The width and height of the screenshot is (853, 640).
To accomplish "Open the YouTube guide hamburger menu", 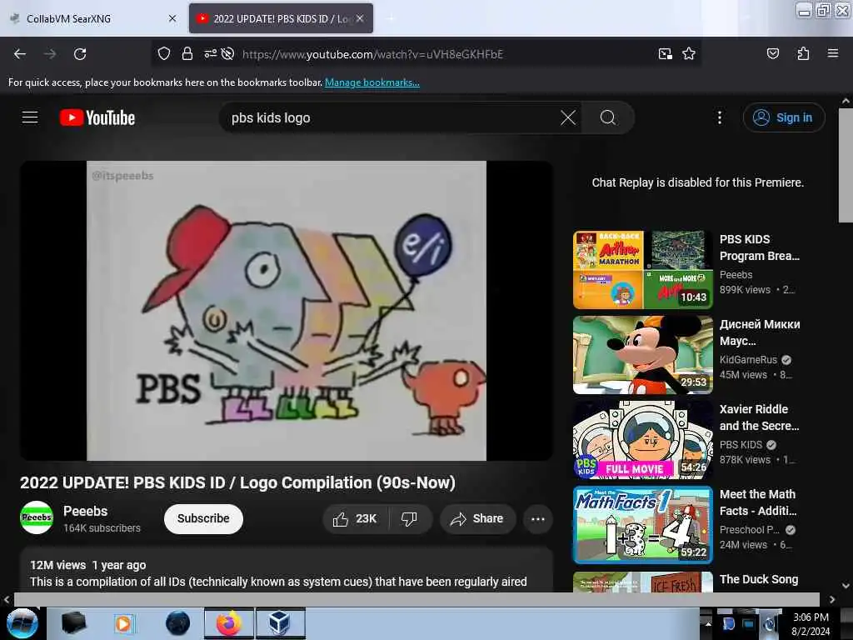I will pyautogui.click(x=30, y=117).
